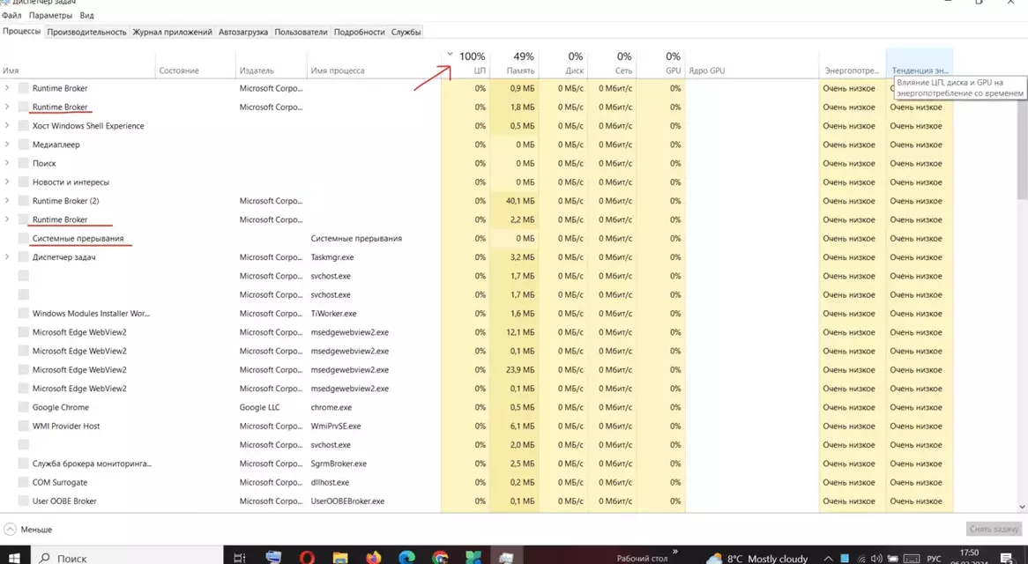
Task: Click Меньше to collapse details
Action: [x=28, y=530]
